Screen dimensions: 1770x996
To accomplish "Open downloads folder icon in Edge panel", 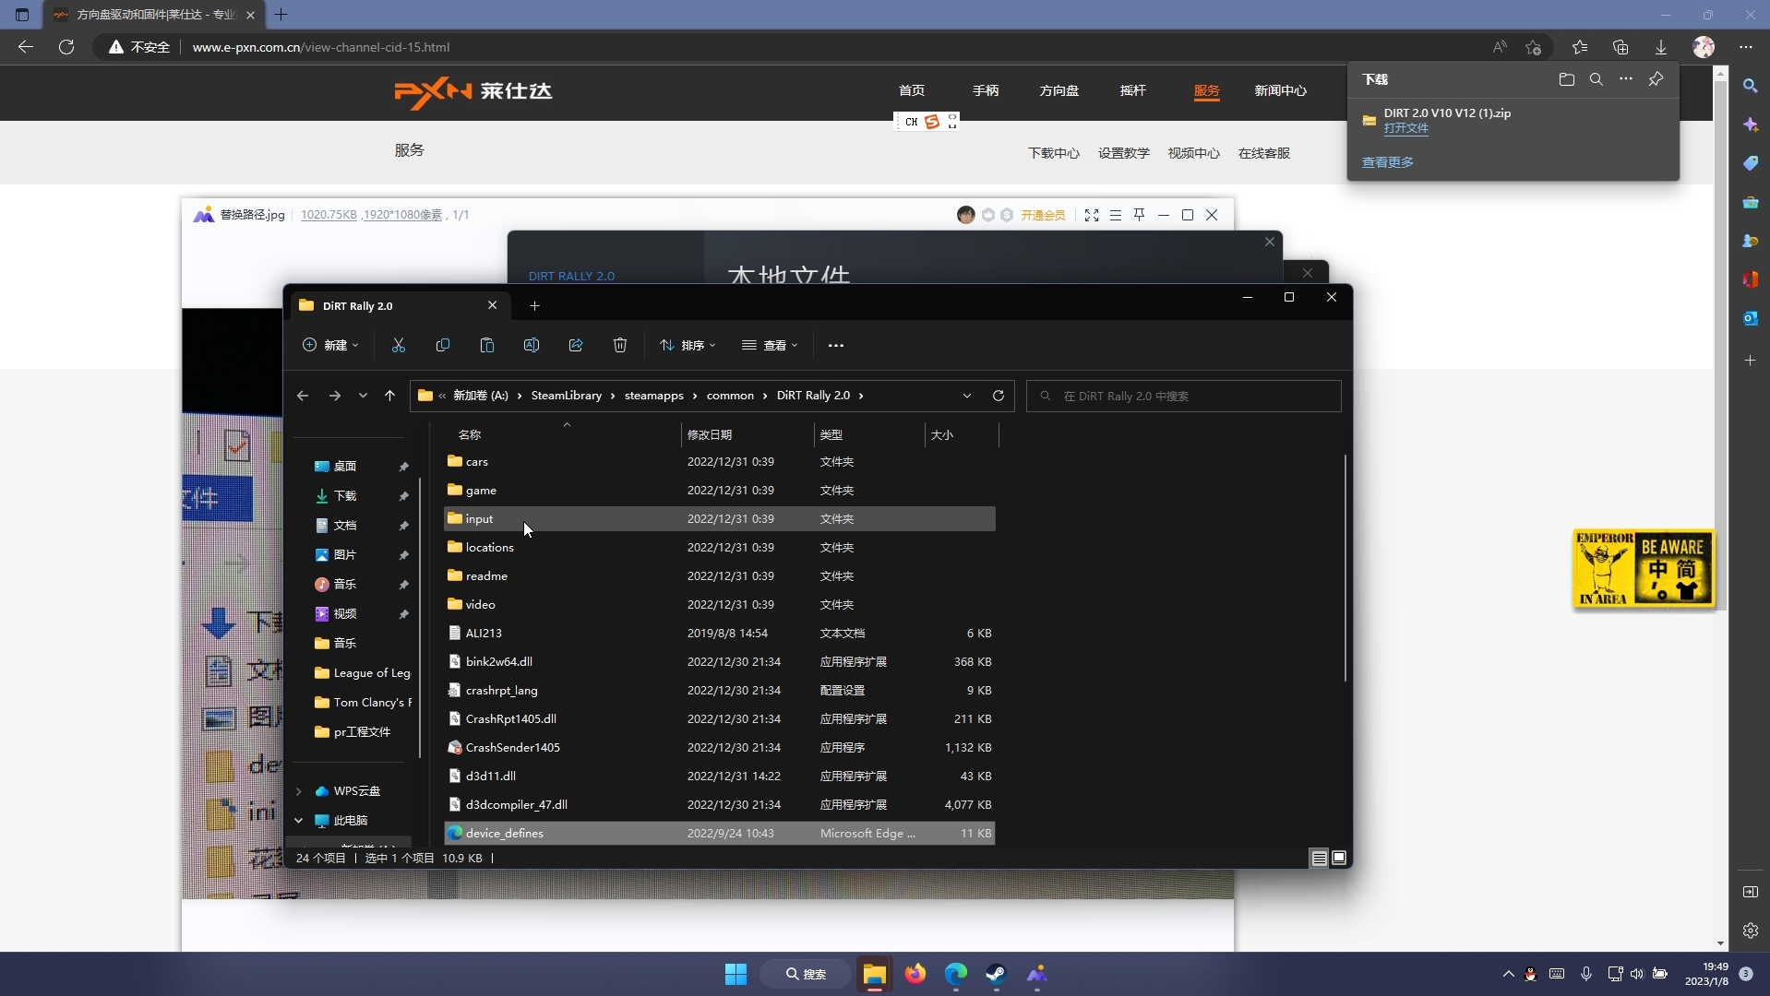I will click(x=1567, y=79).
